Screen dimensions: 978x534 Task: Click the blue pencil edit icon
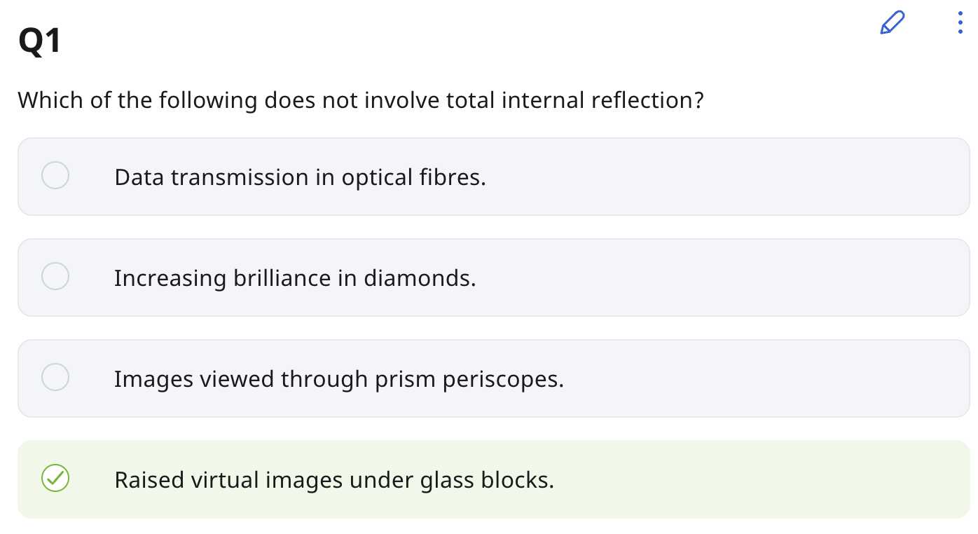tap(892, 23)
